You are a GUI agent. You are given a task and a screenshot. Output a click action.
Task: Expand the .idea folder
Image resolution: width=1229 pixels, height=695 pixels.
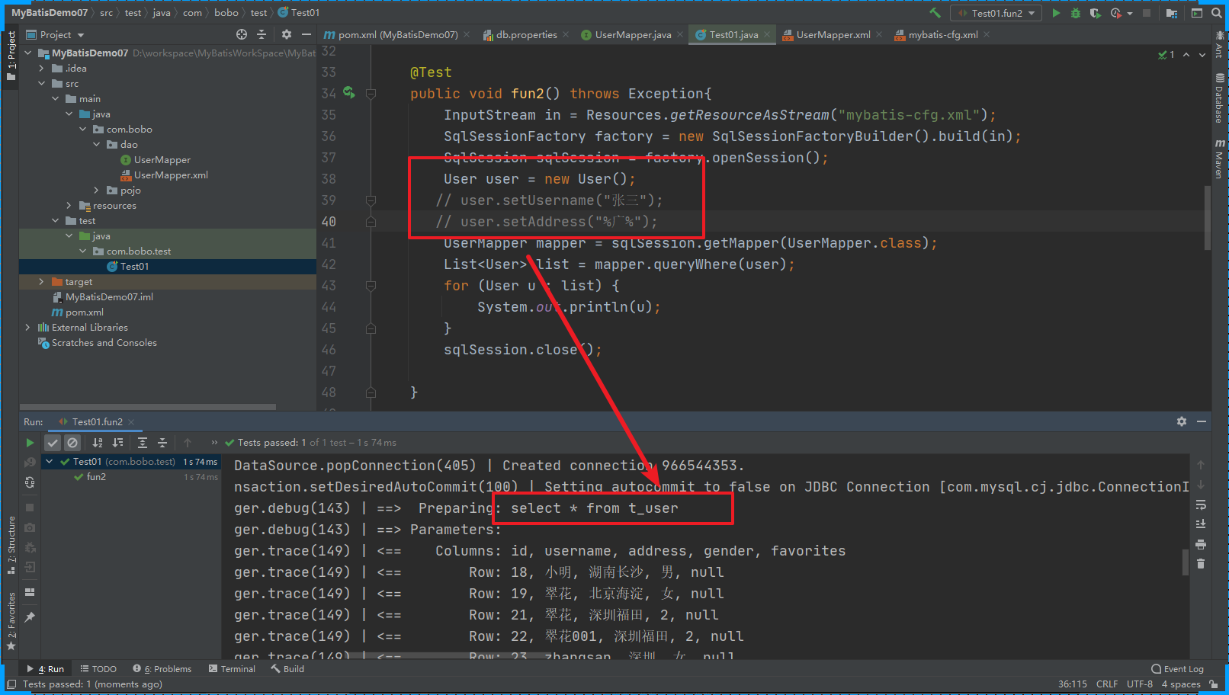[42, 68]
